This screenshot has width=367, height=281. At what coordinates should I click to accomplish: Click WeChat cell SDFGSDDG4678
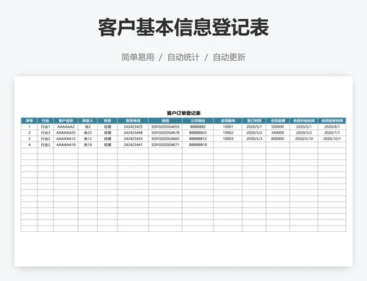click(165, 133)
